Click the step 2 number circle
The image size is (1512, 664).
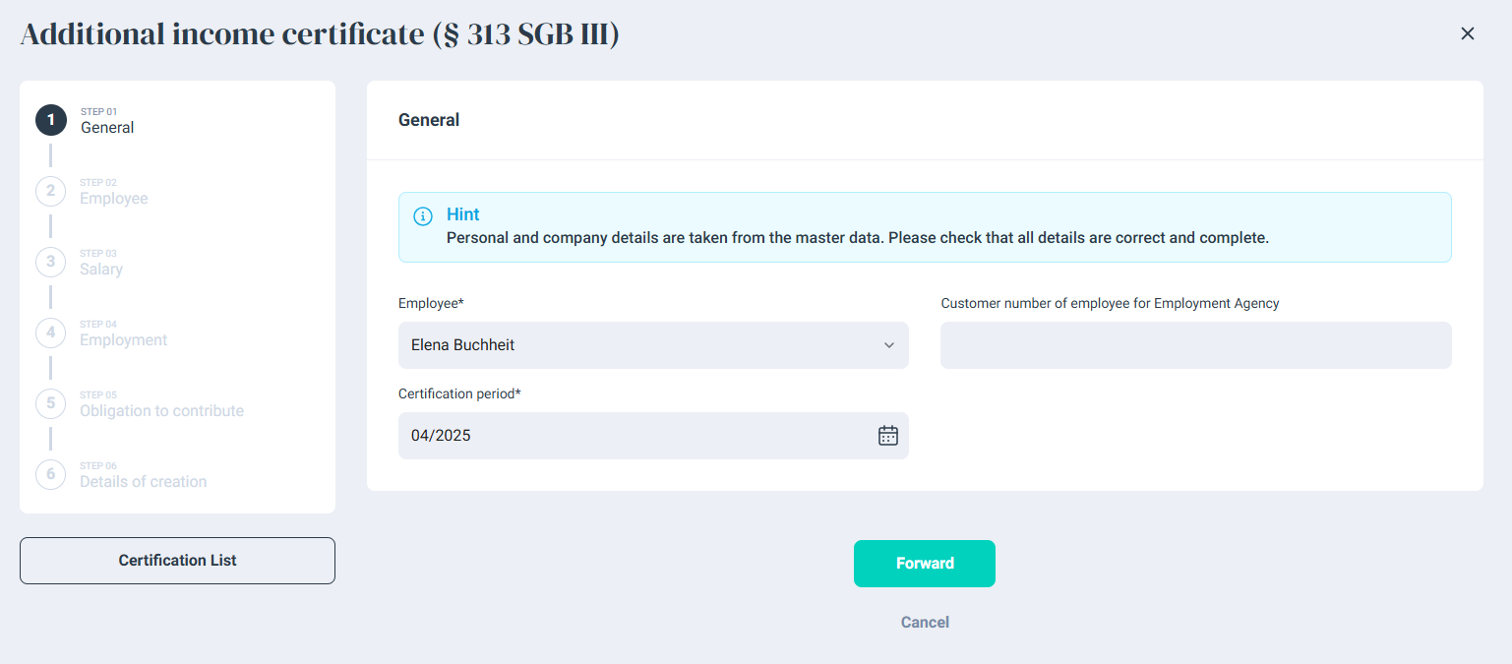point(51,191)
